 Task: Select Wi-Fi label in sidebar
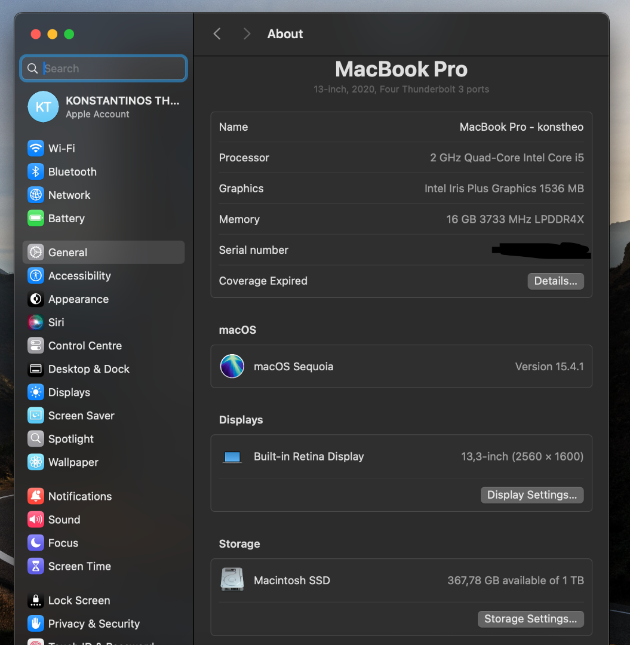click(x=62, y=148)
